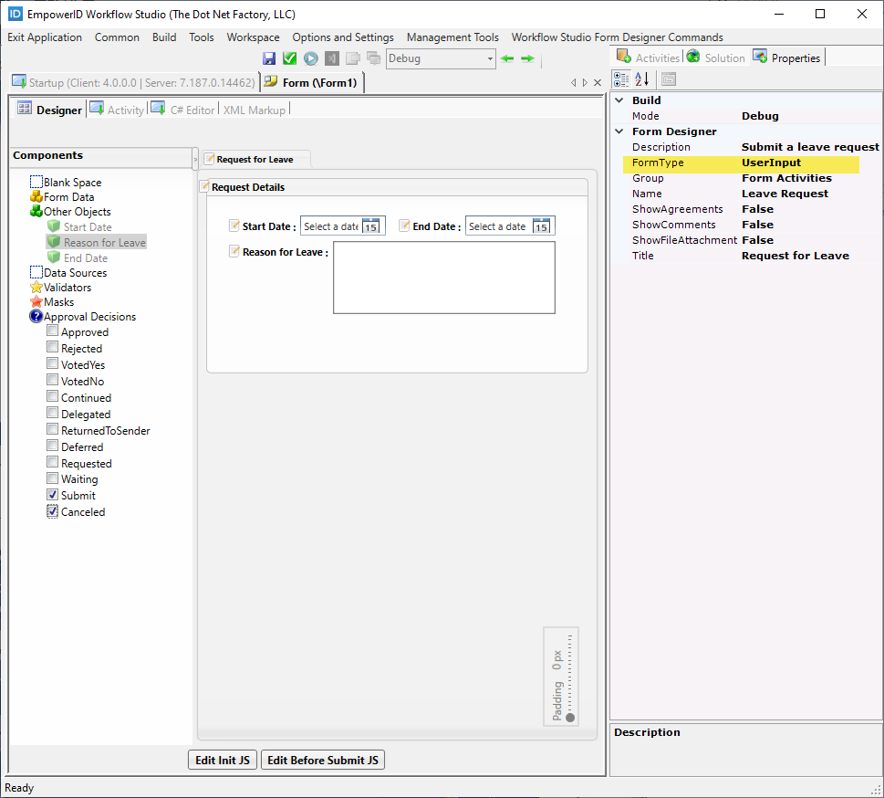
Task: Select the green Compile check icon
Action: [289, 58]
